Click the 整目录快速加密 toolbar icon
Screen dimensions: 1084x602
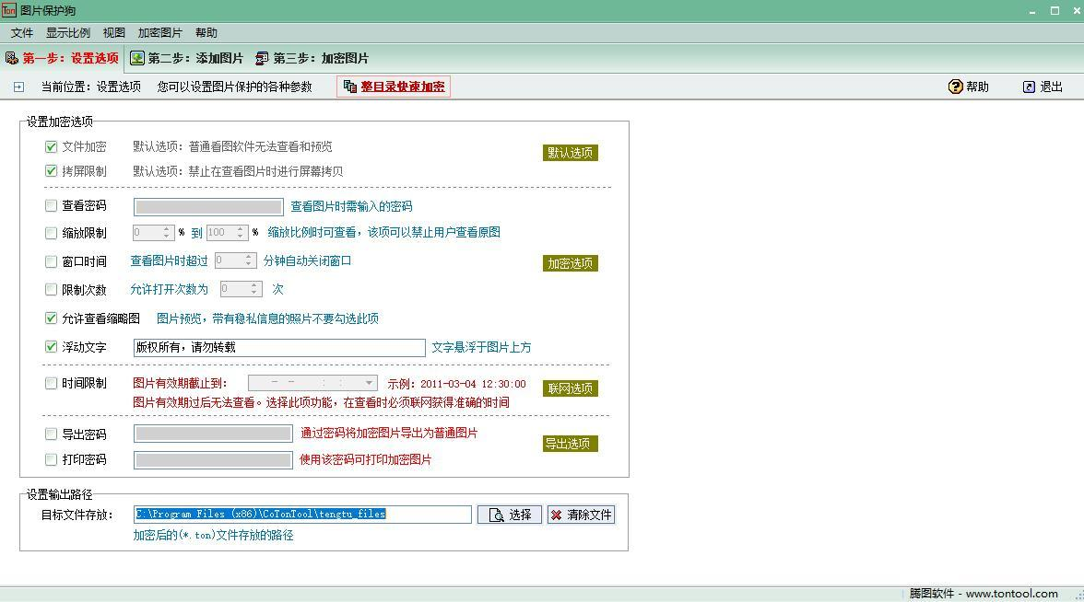tap(353, 86)
